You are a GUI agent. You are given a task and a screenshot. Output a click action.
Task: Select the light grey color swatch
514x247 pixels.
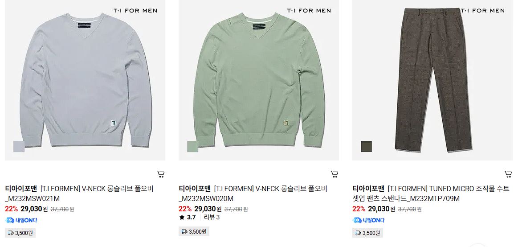[x=19, y=146]
